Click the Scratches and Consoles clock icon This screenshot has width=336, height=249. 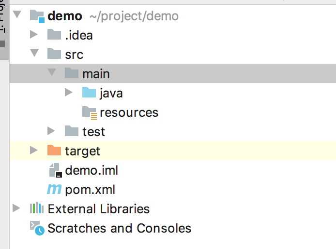click(37, 228)
